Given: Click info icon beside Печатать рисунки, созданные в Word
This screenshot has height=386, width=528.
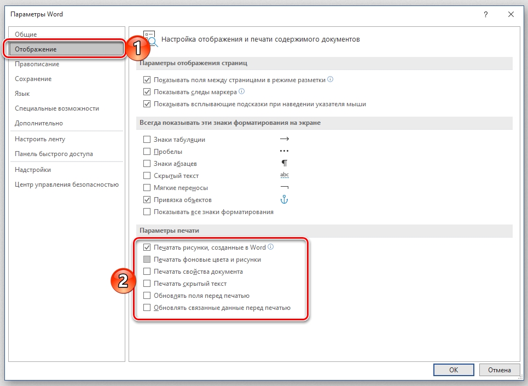Looking at the screenshot, I should click(270, 247).
